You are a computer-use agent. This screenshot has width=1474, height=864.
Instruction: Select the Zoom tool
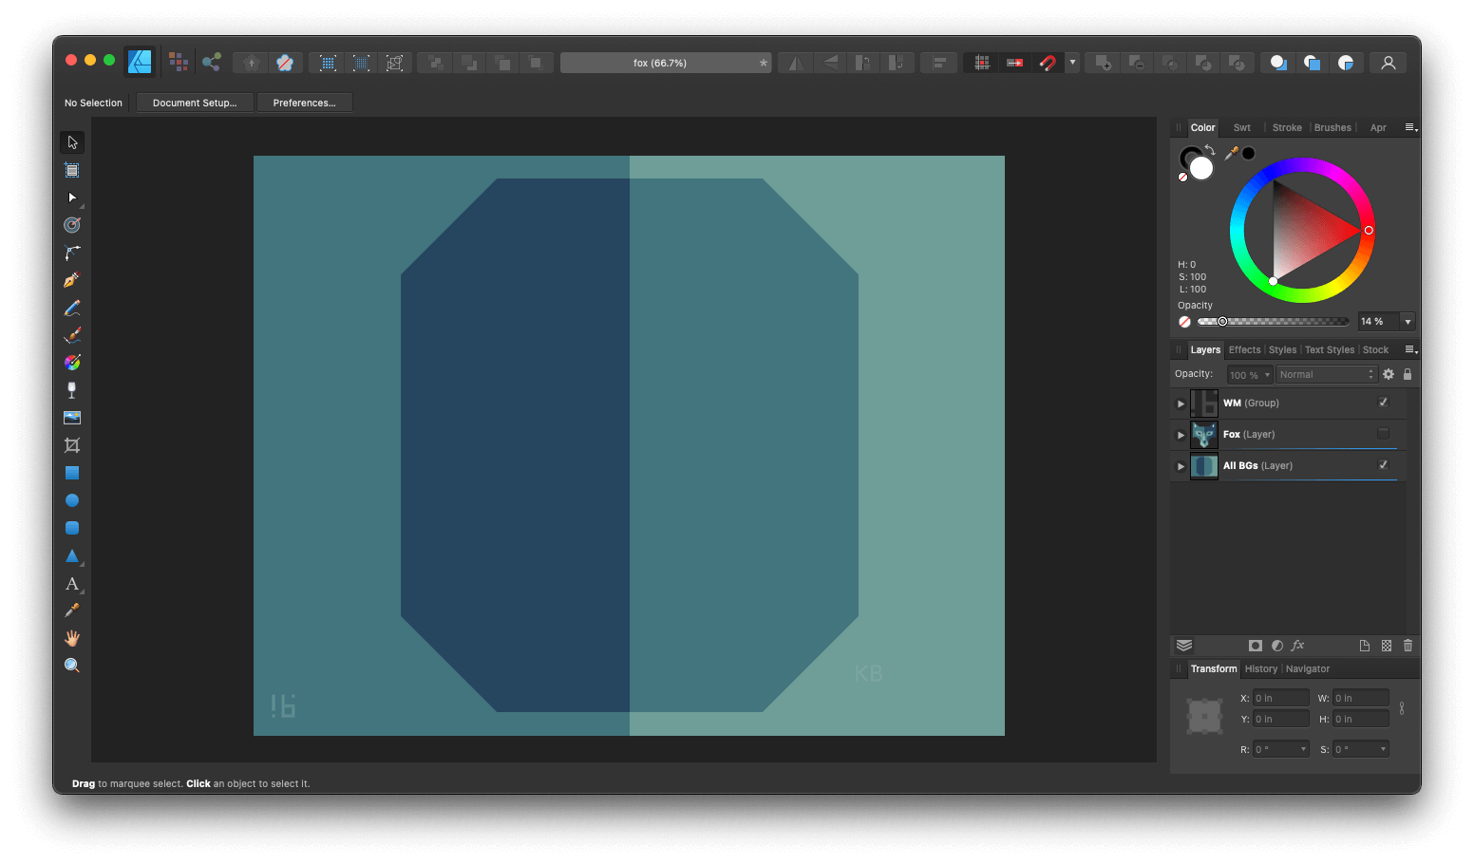click(x=72, y=665)
